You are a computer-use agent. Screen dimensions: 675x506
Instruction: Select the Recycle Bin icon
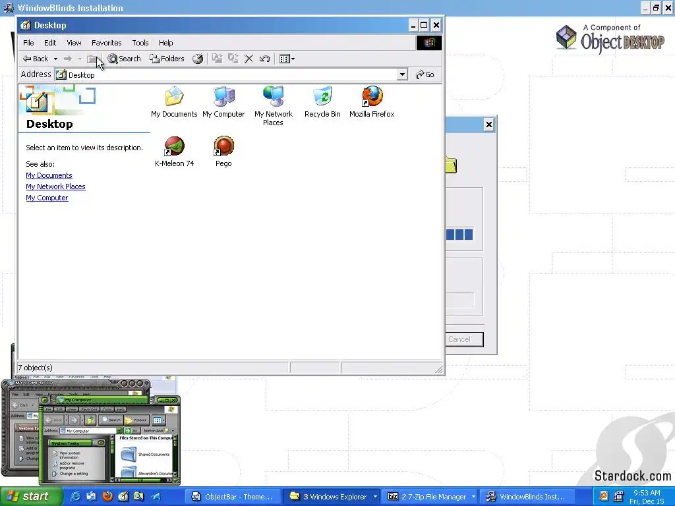point(322,102)
